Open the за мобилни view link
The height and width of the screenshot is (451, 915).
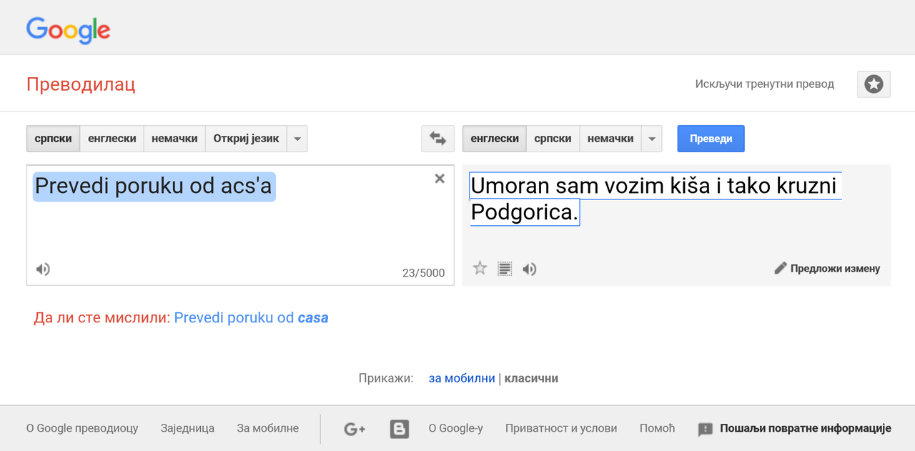pyautogui.click(x=462, y=378)
